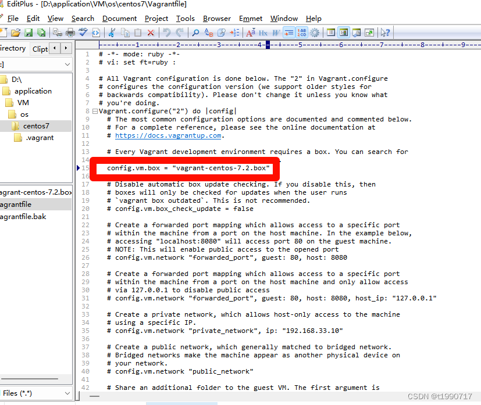Open the File menu
The height and width of the screenshot is (405, 481).
(x=13, y=19)
